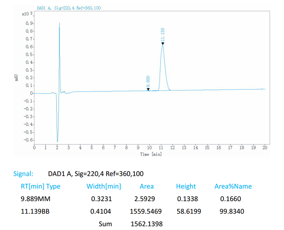Select the rotated 9.889 peak label
This screenshot has height=230, width=284.
tap(148, 81)
